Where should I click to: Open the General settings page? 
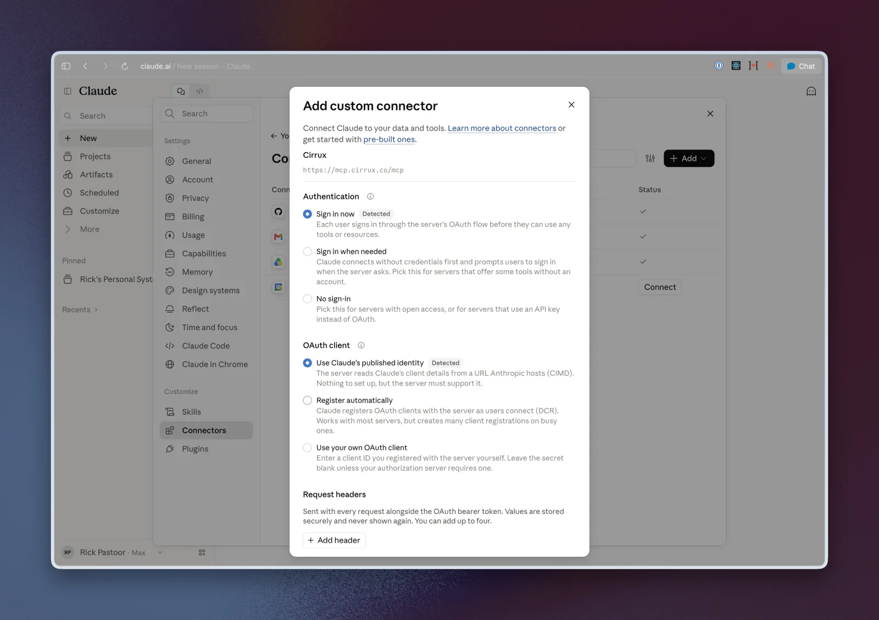pyautogui.click(x=207, y=161)
